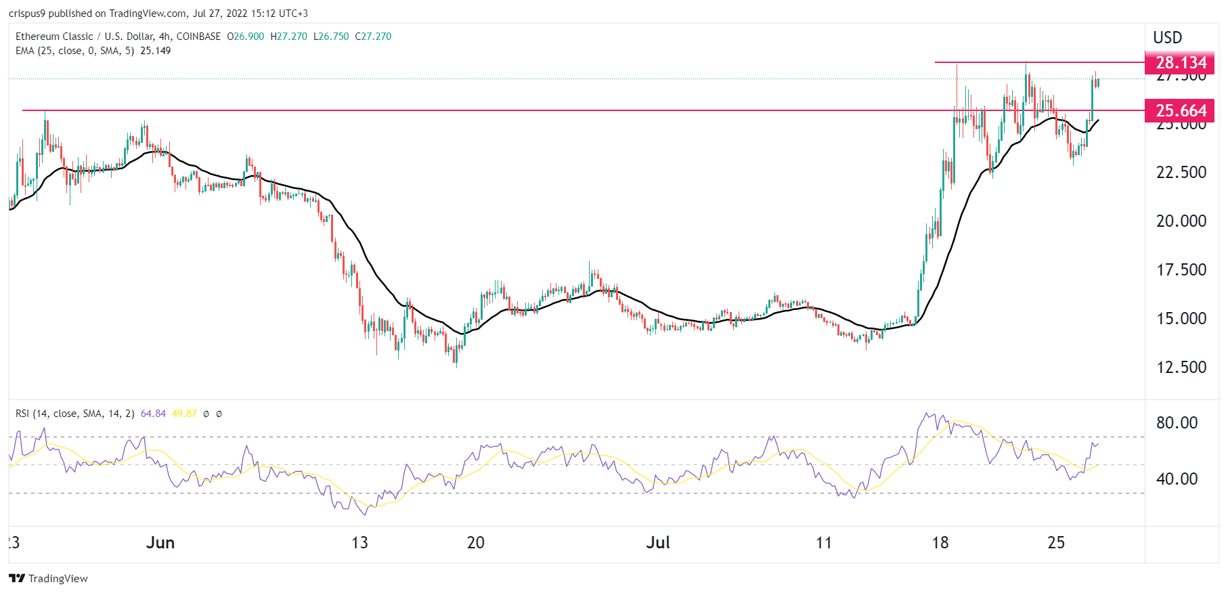Click the Jun date label on time axis
The height and width of the screenshot is (593, 1228).
click(160, 543)
